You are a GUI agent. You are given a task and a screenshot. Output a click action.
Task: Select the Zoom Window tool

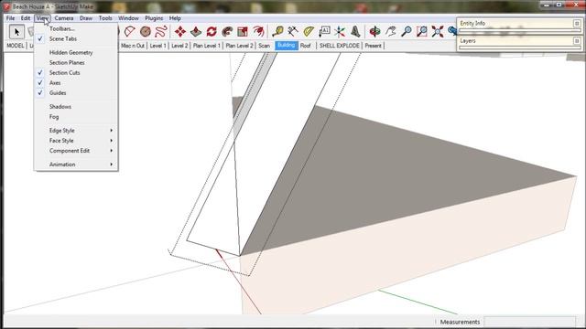(x=422, y=32)
